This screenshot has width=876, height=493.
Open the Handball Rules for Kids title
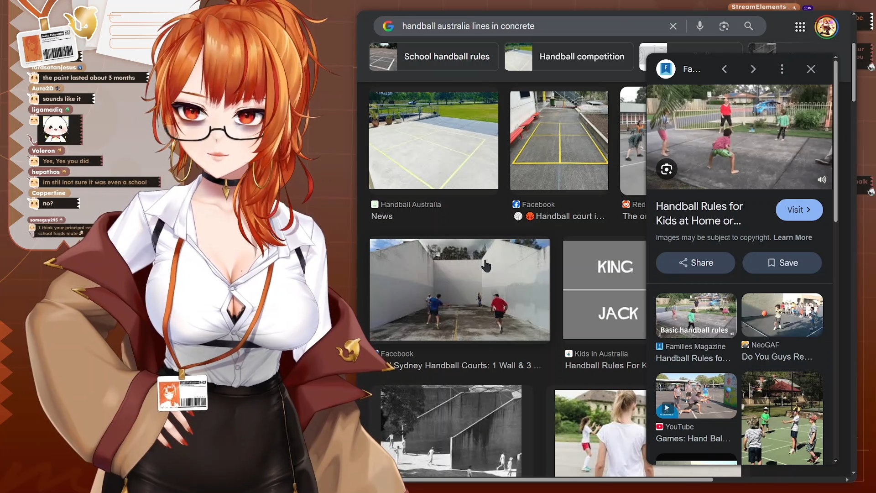tap(699, 214)
